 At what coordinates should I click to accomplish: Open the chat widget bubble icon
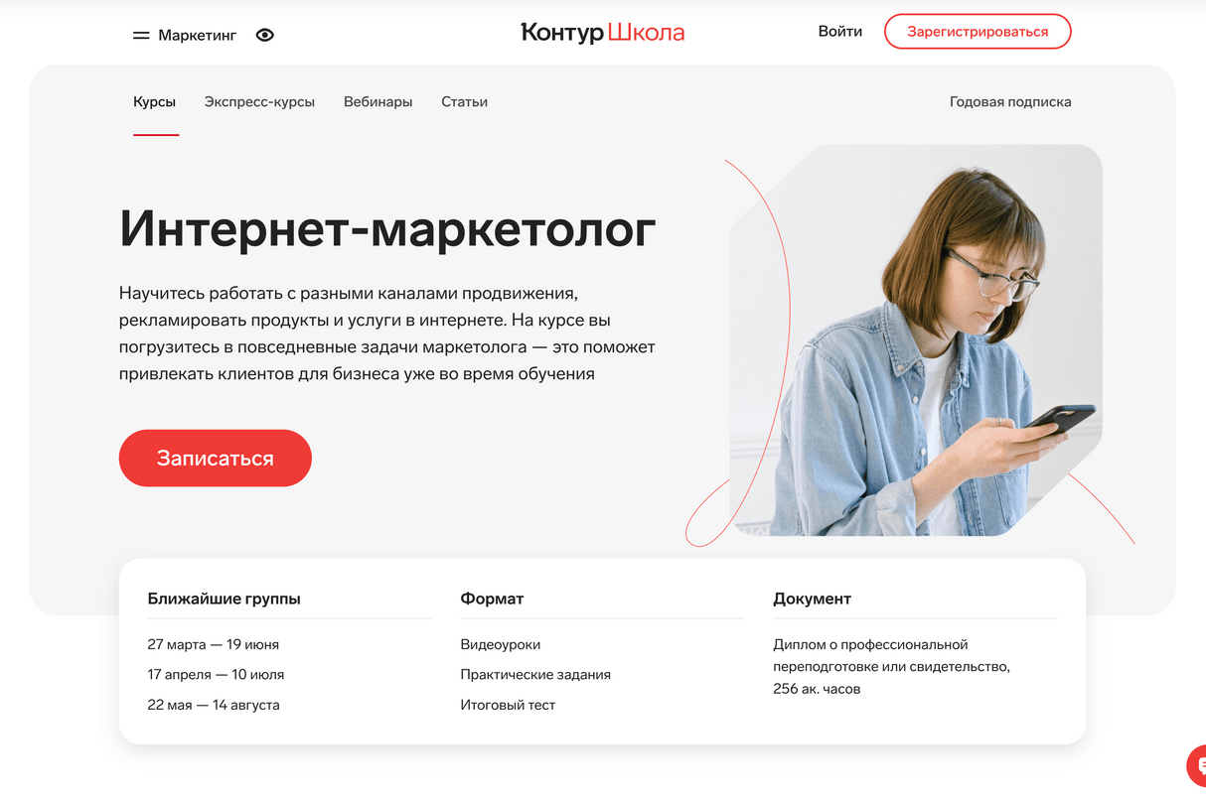1197,765
